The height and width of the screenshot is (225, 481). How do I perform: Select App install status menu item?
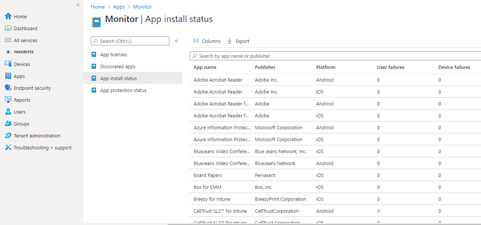point(133,78)
